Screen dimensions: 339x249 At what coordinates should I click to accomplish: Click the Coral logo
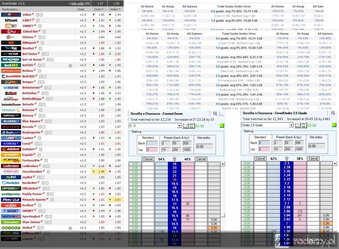point(11,144)
